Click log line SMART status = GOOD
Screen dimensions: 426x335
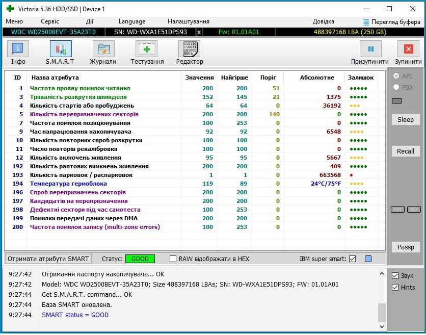(x=75, y=315)
